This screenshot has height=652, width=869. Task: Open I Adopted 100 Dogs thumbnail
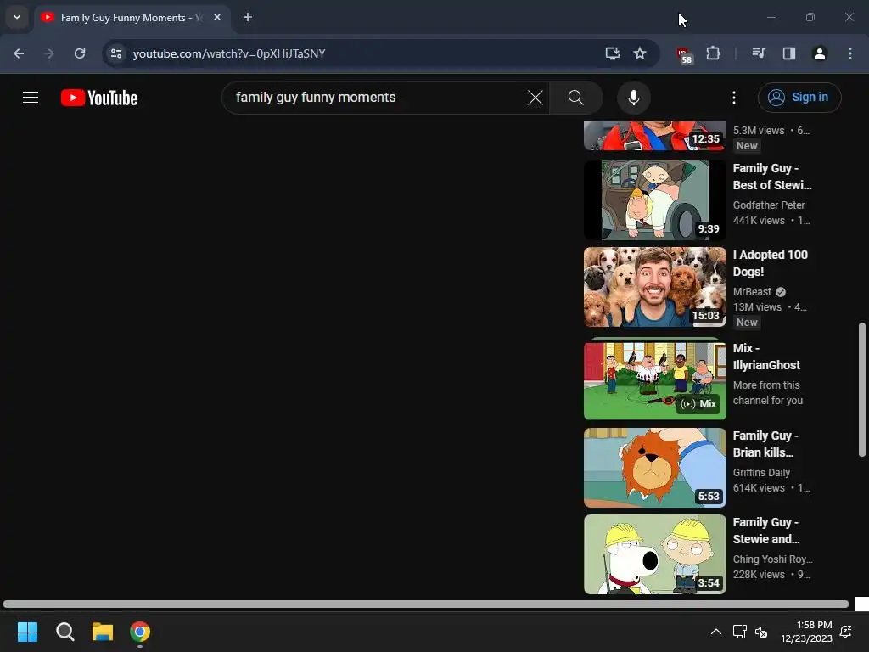654,287
